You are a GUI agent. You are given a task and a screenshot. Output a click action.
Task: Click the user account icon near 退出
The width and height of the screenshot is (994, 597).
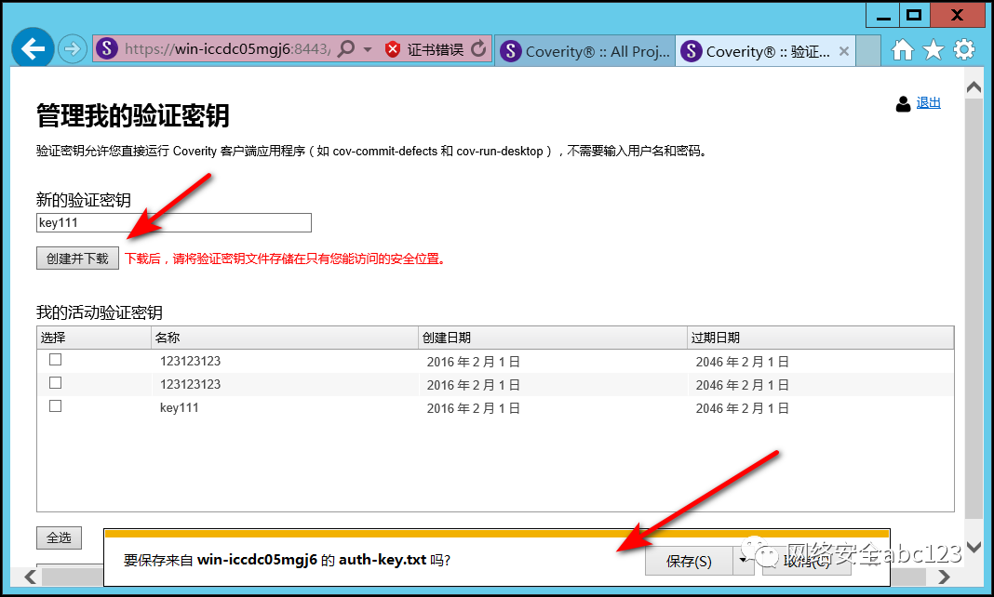[903, 104]
